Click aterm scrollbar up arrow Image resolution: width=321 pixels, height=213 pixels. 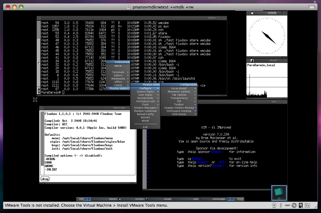click(39, 89)
